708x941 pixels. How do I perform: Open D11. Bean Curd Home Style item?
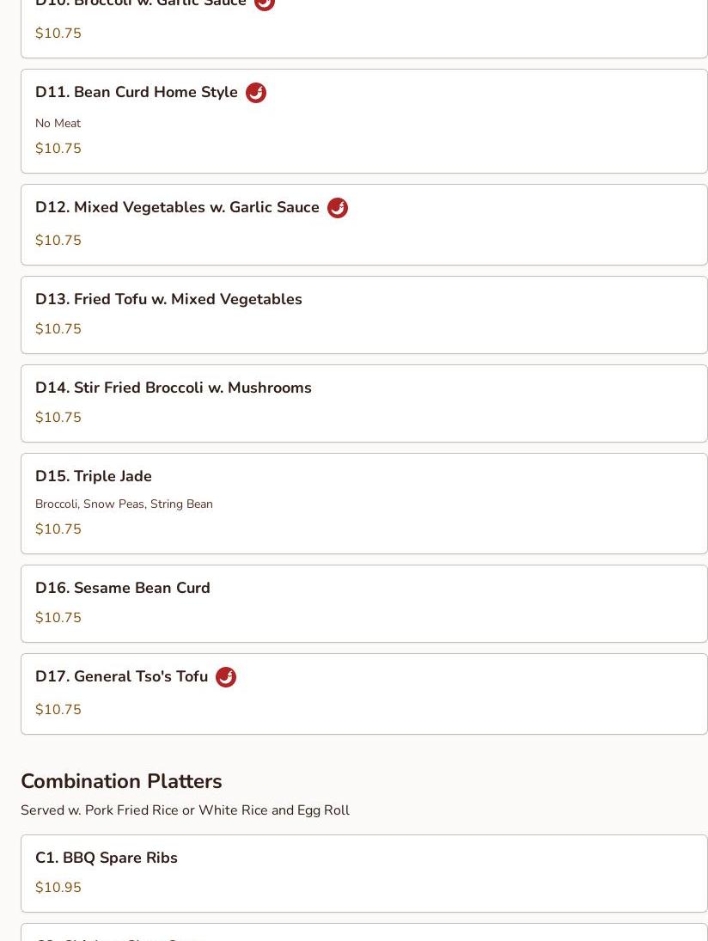(137, 93)
